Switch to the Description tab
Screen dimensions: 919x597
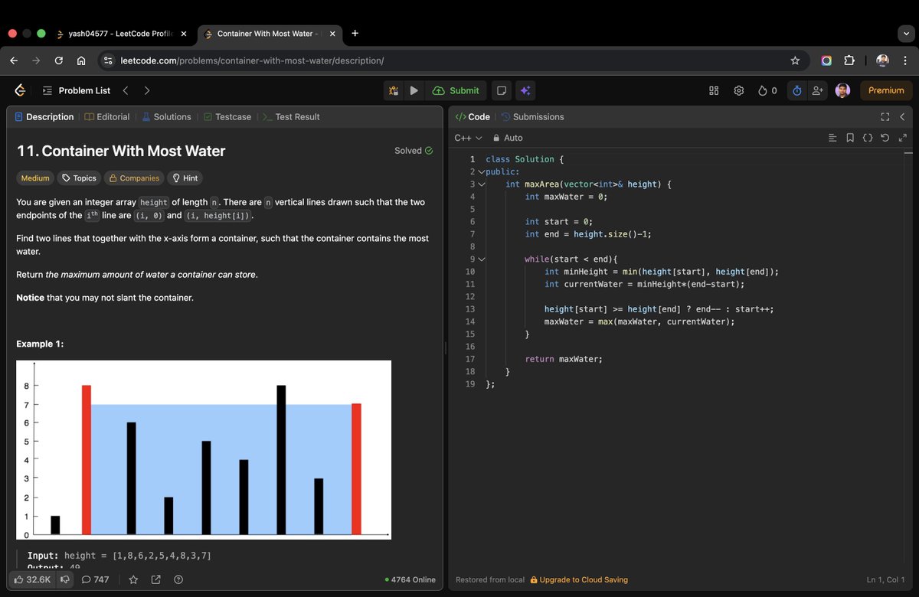click(44, 117)
